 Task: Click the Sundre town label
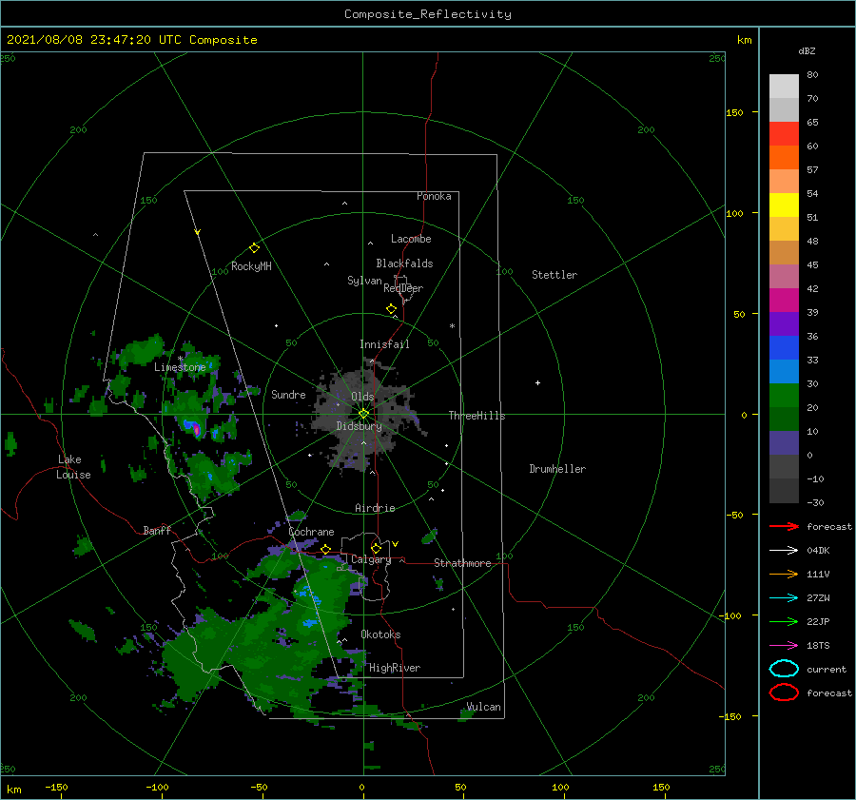(288, 394)
